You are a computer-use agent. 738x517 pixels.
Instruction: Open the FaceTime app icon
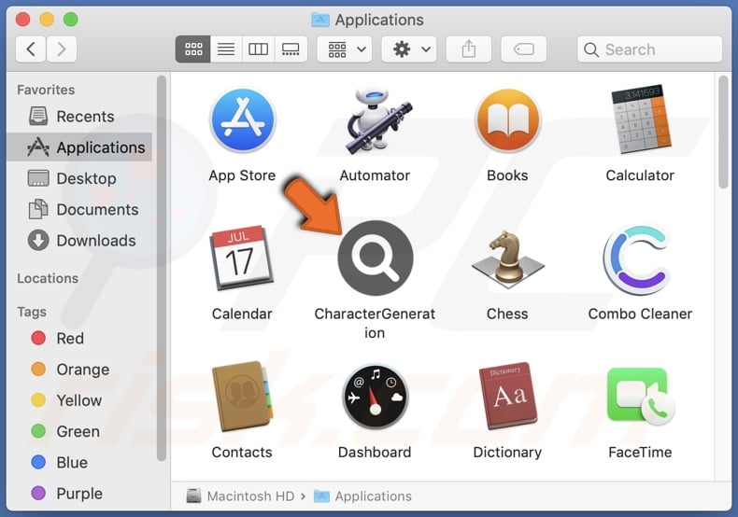tap(641, 397)
